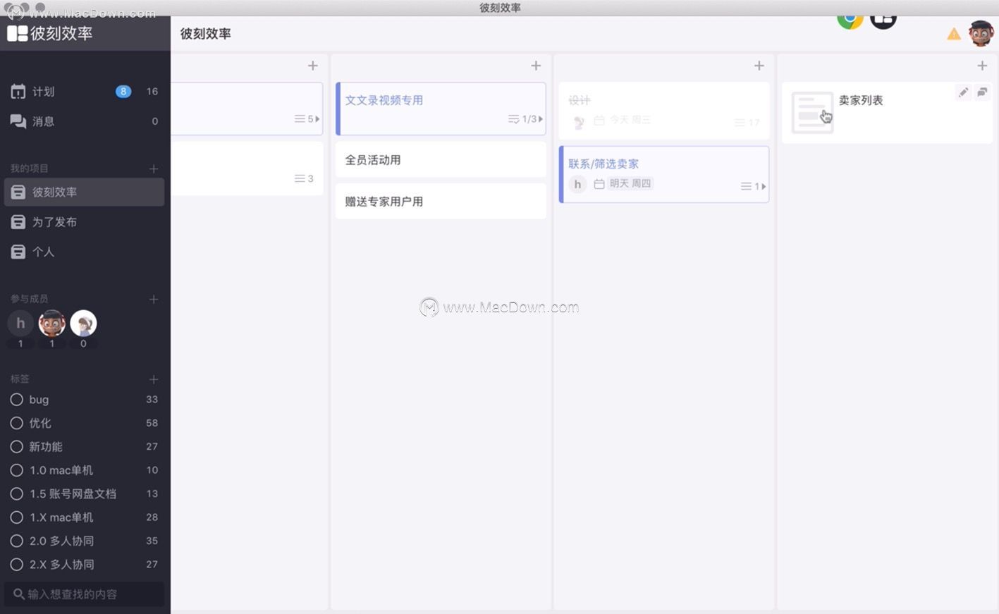Open the faded 设计 card
Image resolution: width=999 pixels, height=614 pixels.
pos(663,111)
